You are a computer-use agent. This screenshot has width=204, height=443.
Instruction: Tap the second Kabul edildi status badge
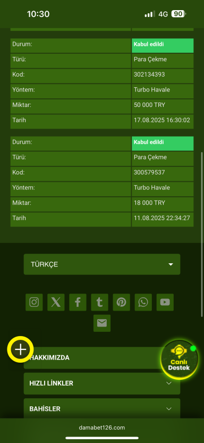[163, 144]
